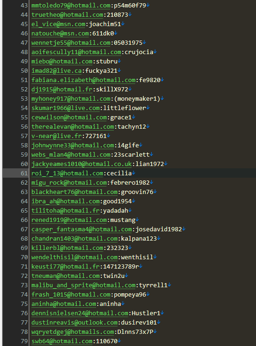Click line number 69 in the gutter
Screen dimensions: 256x346
tap(24, 248)
